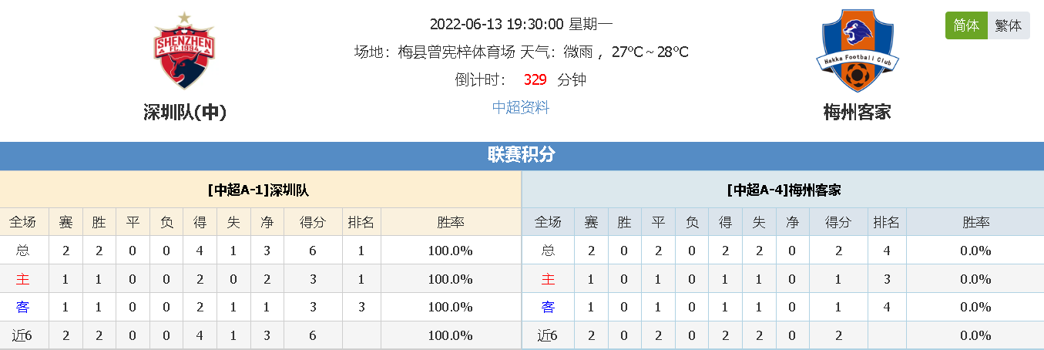Click the [中超A-1]深圳队 table header
This screenshot has width=1044, height=350.
pyautogui.click(x=261, y=190)
